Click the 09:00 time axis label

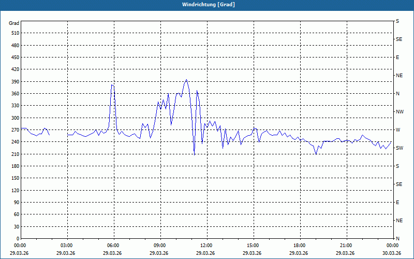[x=160, y=245]
